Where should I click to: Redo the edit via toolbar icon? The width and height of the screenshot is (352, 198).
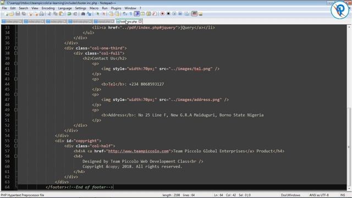click(x=75, y=14)
